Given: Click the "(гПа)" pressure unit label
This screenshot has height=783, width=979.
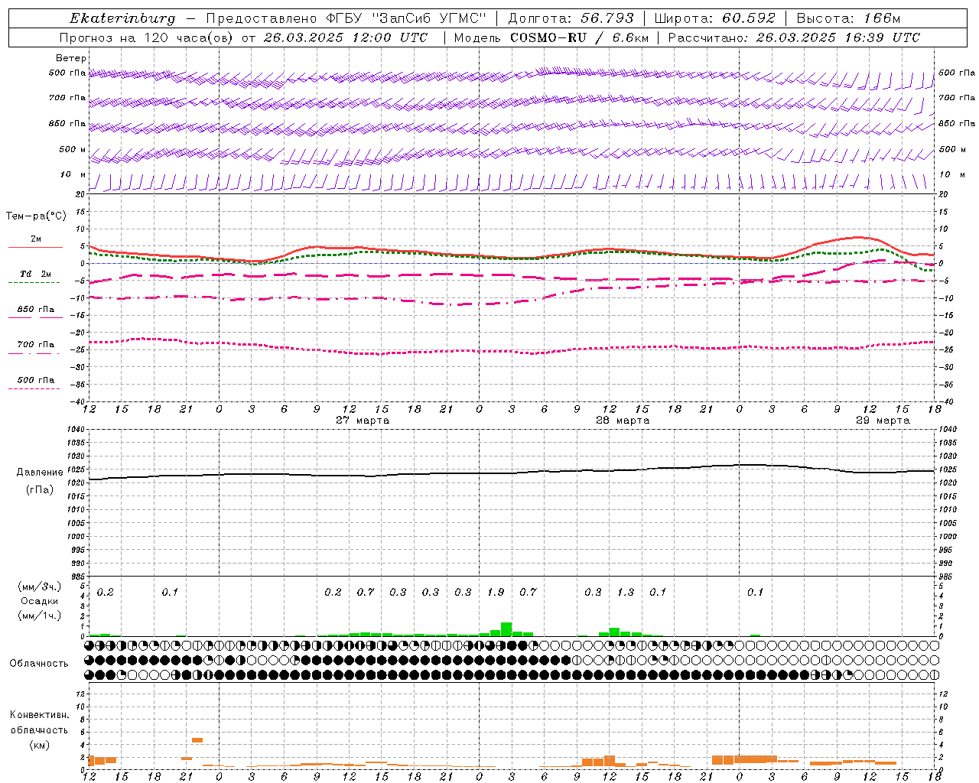Looking at the screenshot, I should tap(40, 490).
